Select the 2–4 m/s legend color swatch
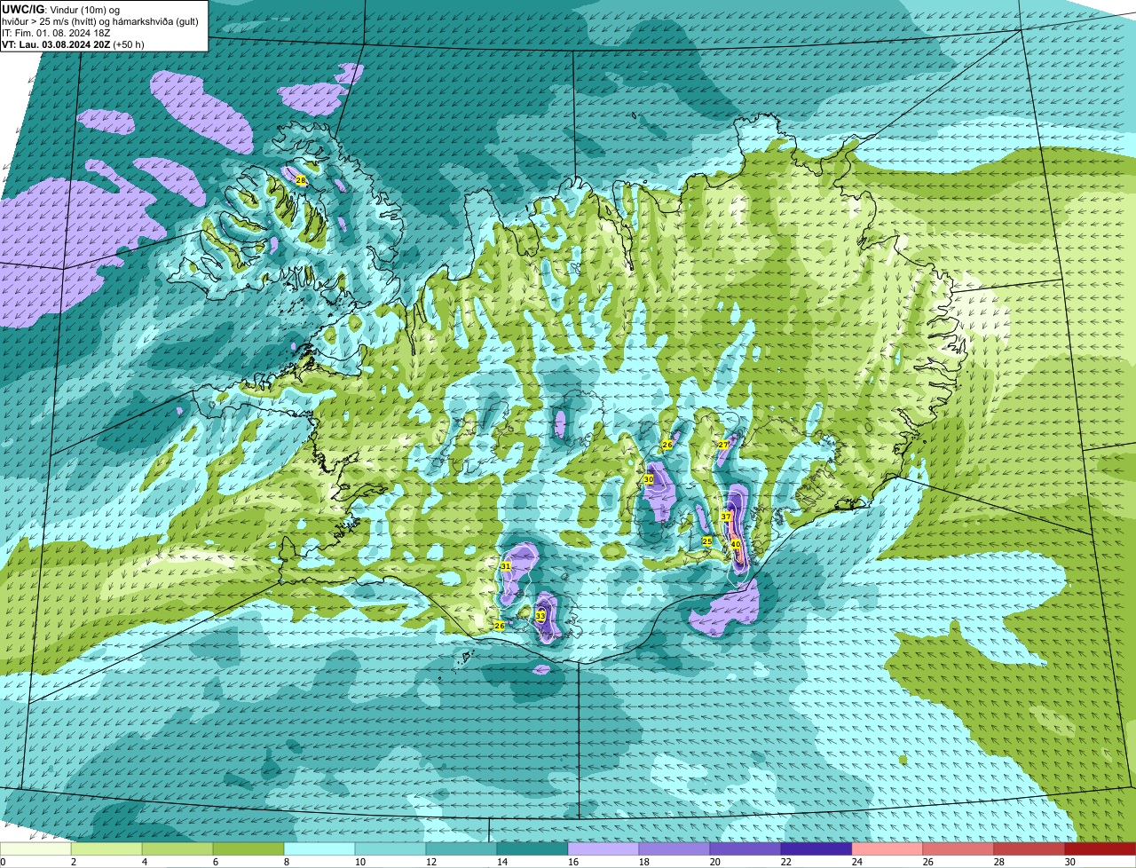 pyautogui.click(x=106, y=849)
